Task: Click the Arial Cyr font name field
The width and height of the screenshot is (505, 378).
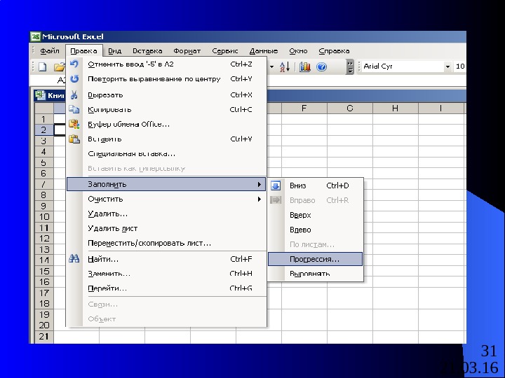Action: tap(403, 66)
